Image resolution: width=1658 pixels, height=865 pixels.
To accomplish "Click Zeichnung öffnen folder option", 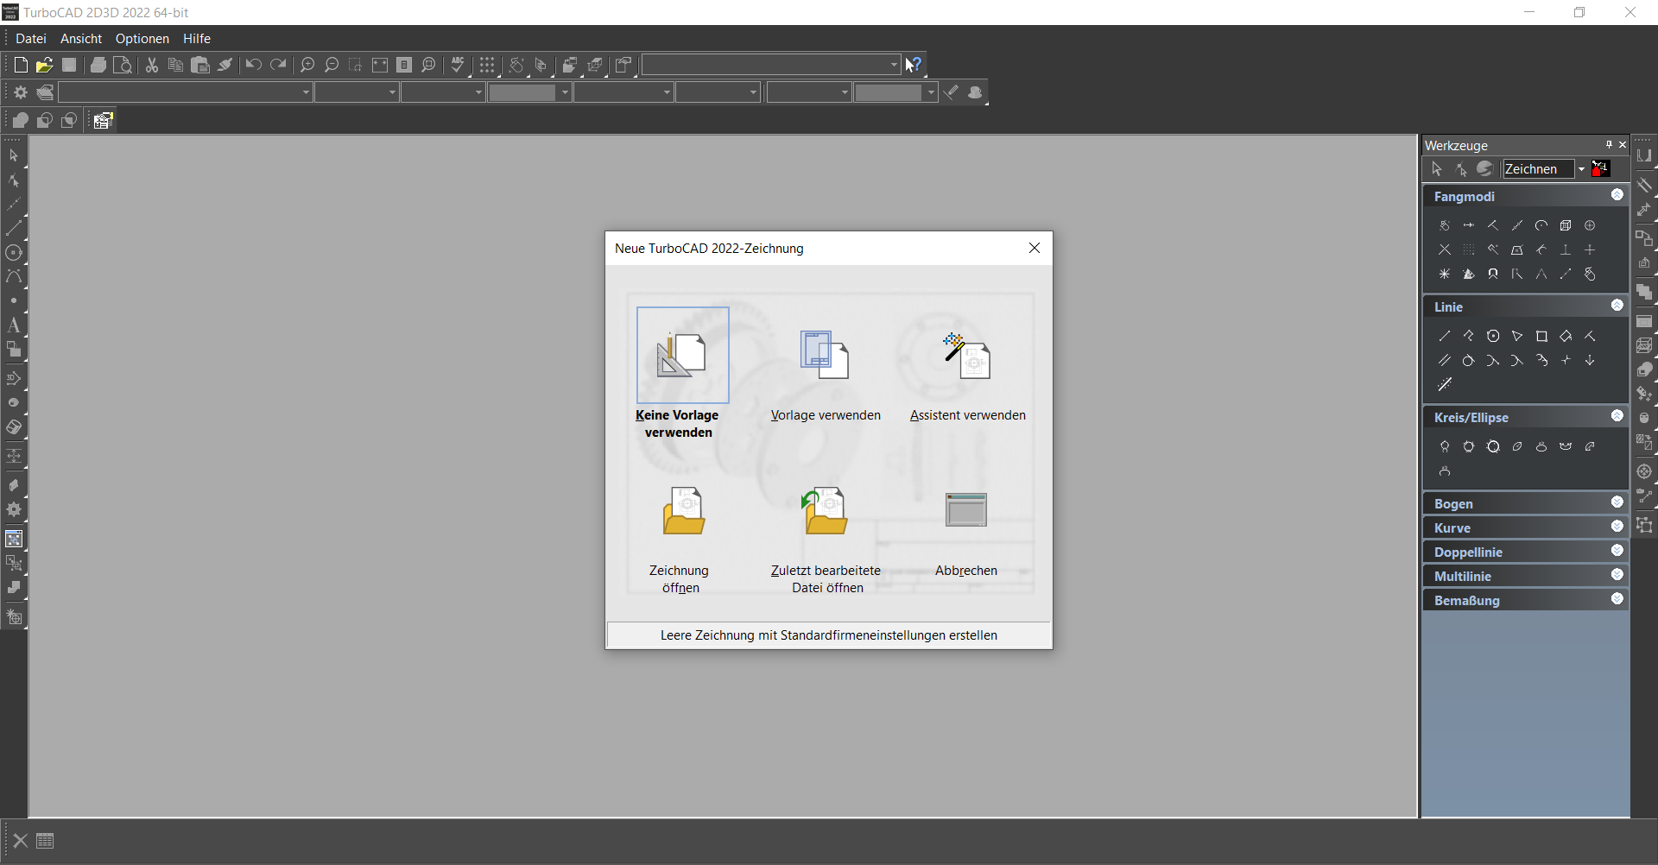I will (684, 511).
